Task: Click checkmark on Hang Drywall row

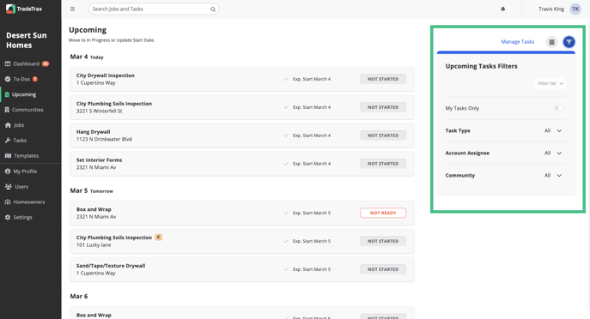Action: pyautogui.click(x=286, y=135)
